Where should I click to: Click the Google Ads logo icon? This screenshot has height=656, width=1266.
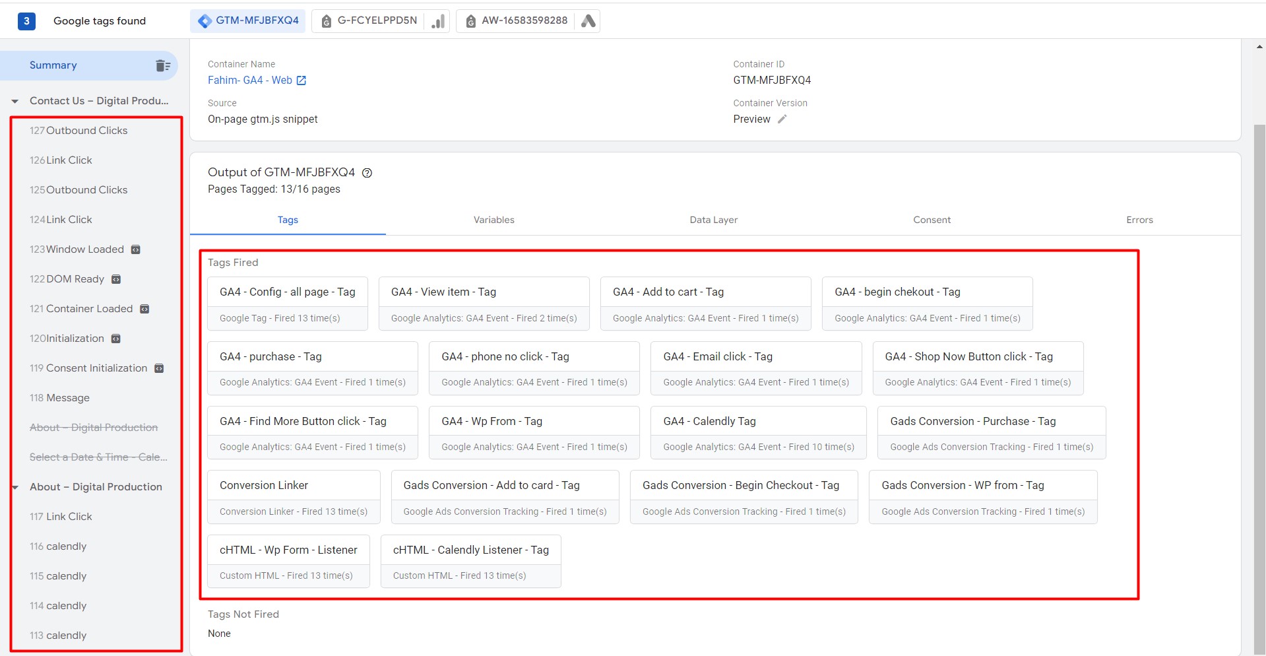pyautogui.click(x=588, y=21)
